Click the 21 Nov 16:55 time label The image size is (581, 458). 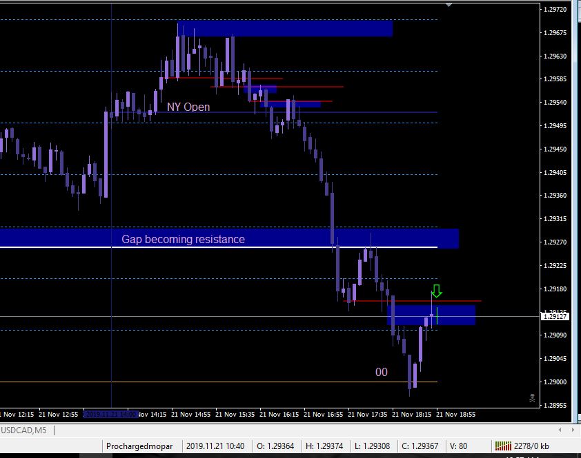[323, 415]
